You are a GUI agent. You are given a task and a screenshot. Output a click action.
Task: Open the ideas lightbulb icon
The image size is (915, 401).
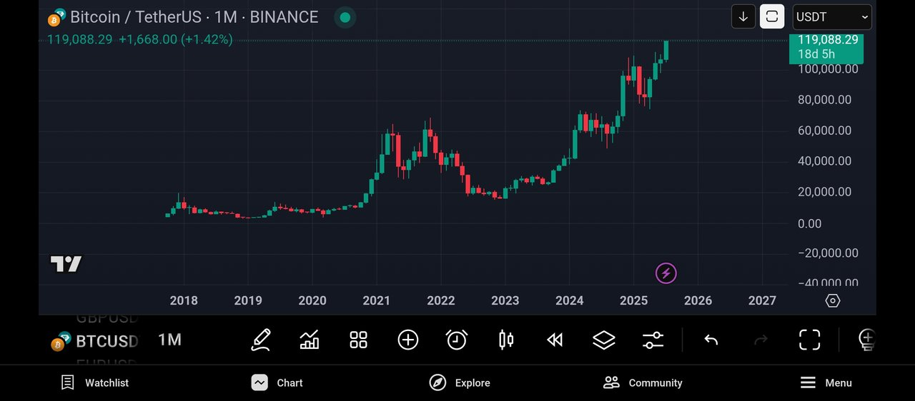[866, 340]
